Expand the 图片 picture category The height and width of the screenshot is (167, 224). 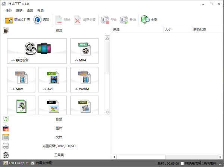coord(59,128)
